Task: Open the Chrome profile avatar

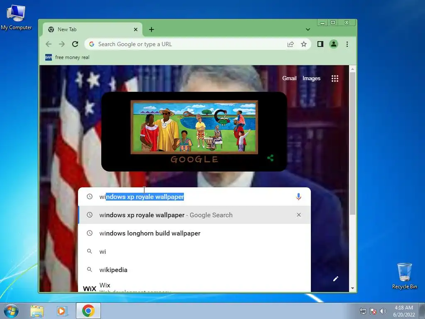Action: pos(334,44)
